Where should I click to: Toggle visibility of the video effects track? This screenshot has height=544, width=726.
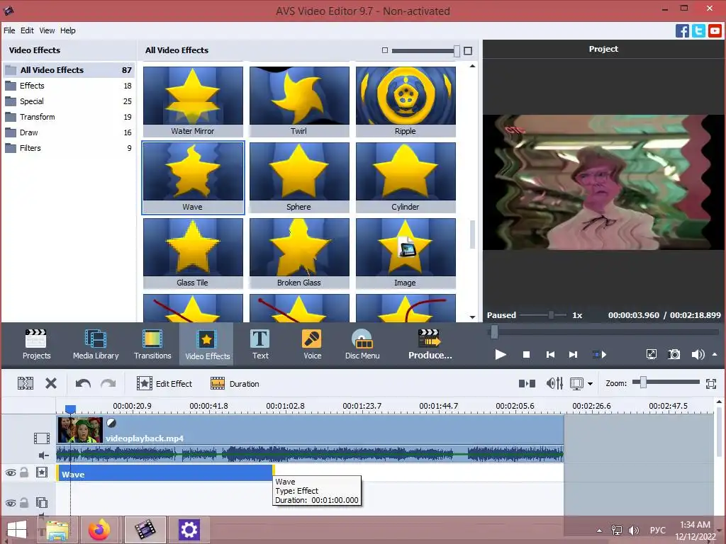coord(10,472)
